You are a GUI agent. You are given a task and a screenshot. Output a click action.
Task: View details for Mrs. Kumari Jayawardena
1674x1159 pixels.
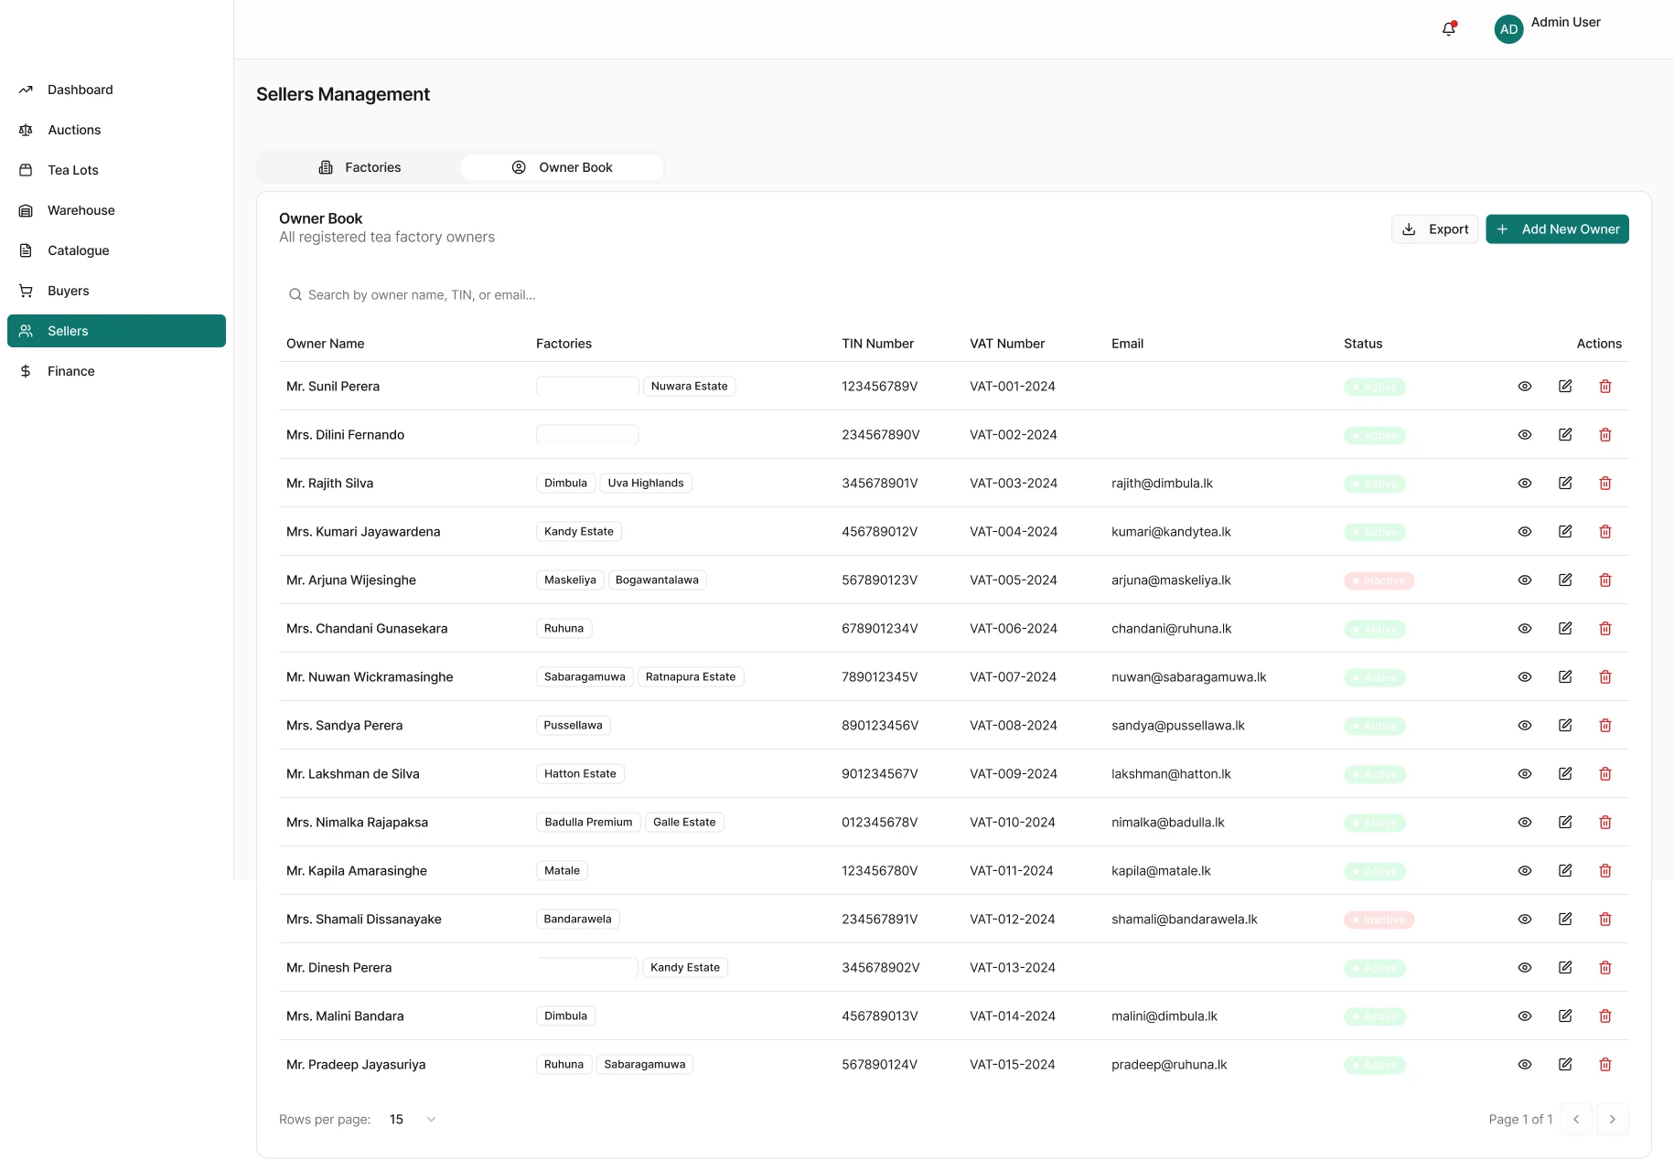[x=1525, y=532]
